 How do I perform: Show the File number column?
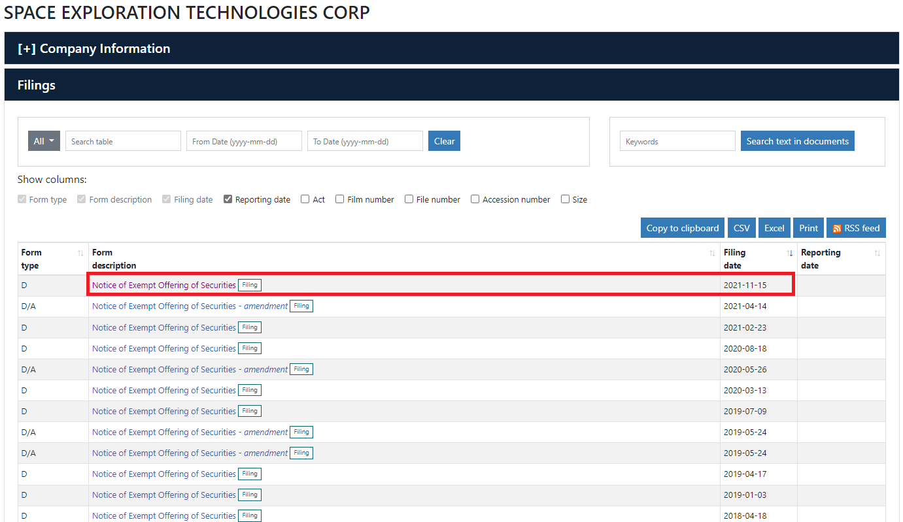tap(409, 199)
